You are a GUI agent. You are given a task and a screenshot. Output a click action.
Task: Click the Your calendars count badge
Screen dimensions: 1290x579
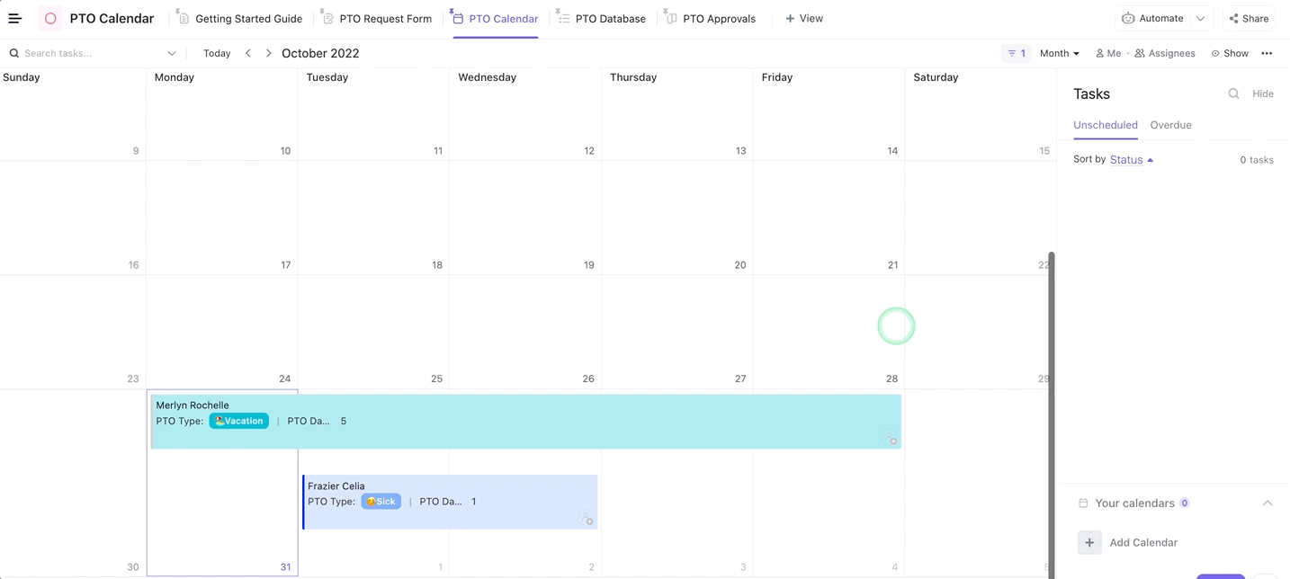pyautogui.click(x=1185, y=503)
